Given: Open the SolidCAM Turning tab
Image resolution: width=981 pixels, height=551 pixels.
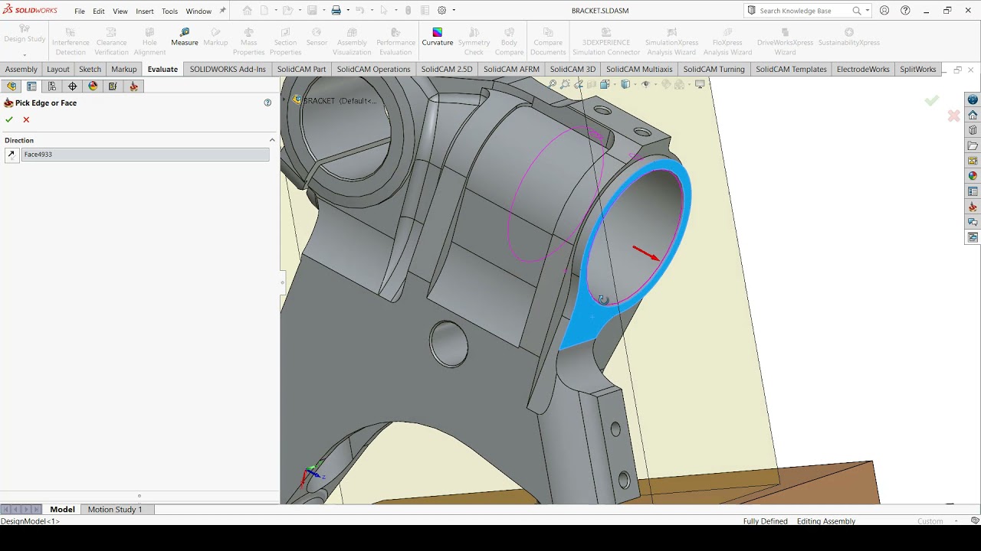Looking at the screenshot, I should pyautogui.click(x=714, y=69).
